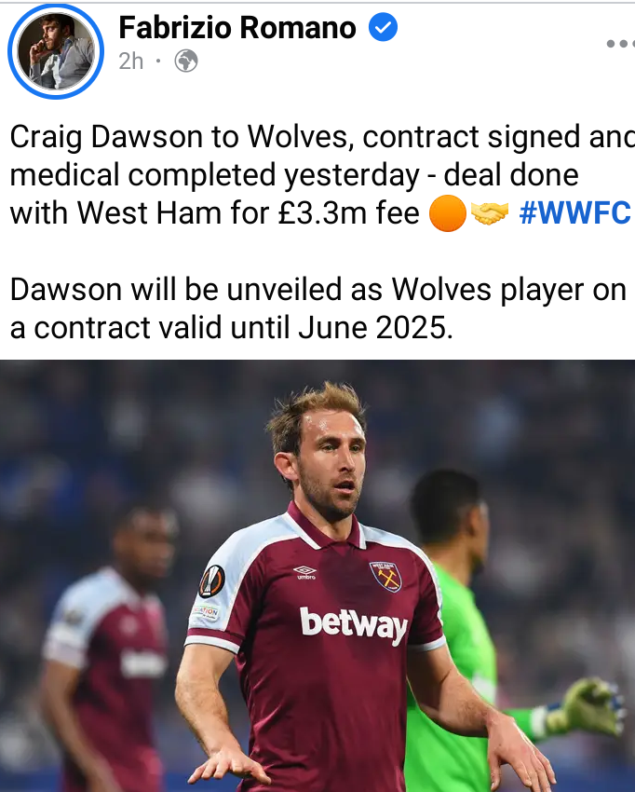Open the Craig Dawson post photo
The height and width of the screenshot is (792, 635).
tap(317, 576)
